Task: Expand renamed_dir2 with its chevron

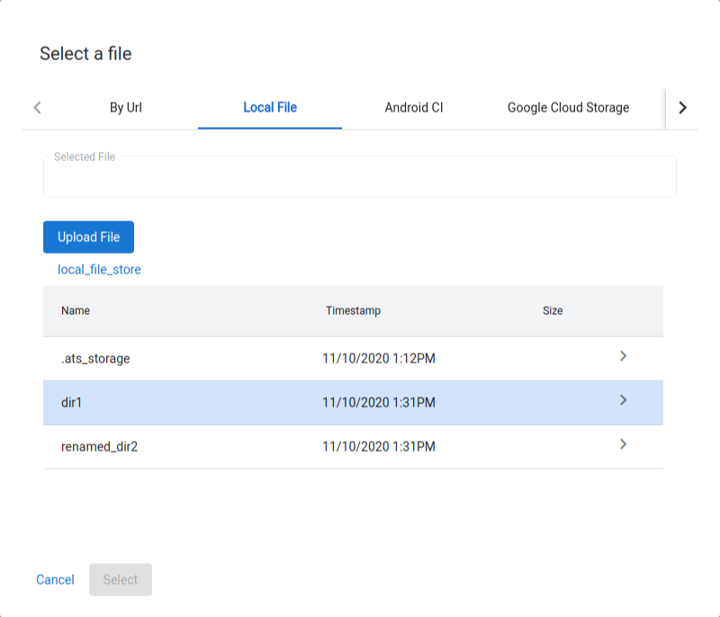Action: click(623, 444)
